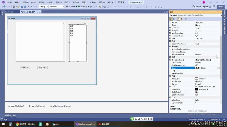Viewport: 227px width, 127px height.
Task: Open the Git(G) menu
Action: coord(34,2)
